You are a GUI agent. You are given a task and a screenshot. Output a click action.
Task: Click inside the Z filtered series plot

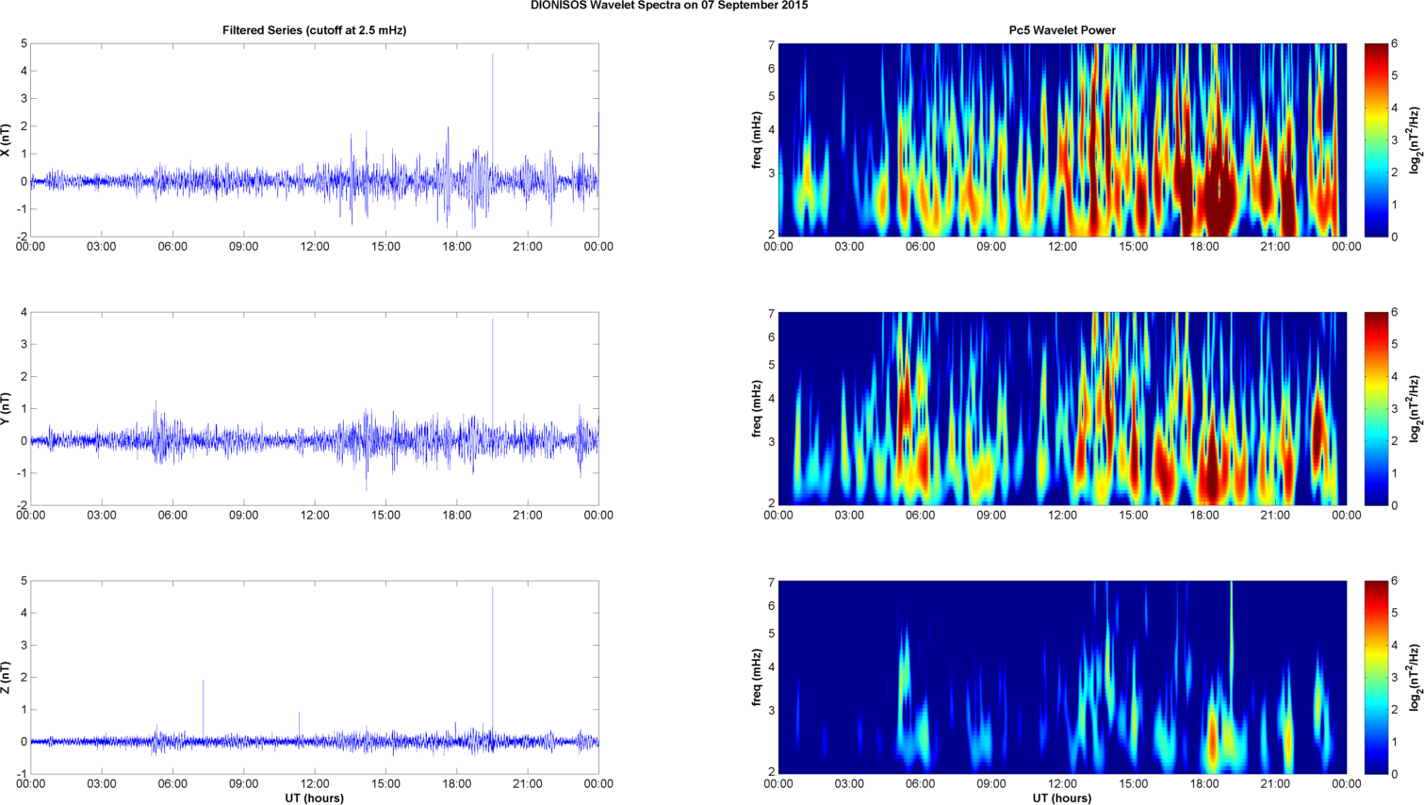click(314, 677)
